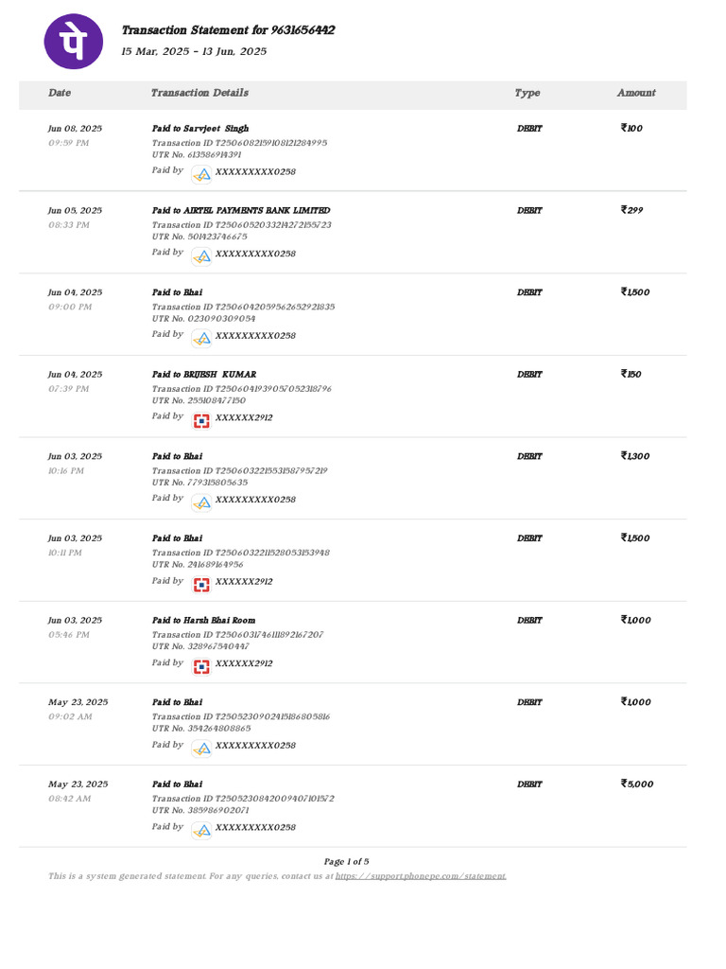Click the Date column header

[60, 93]
